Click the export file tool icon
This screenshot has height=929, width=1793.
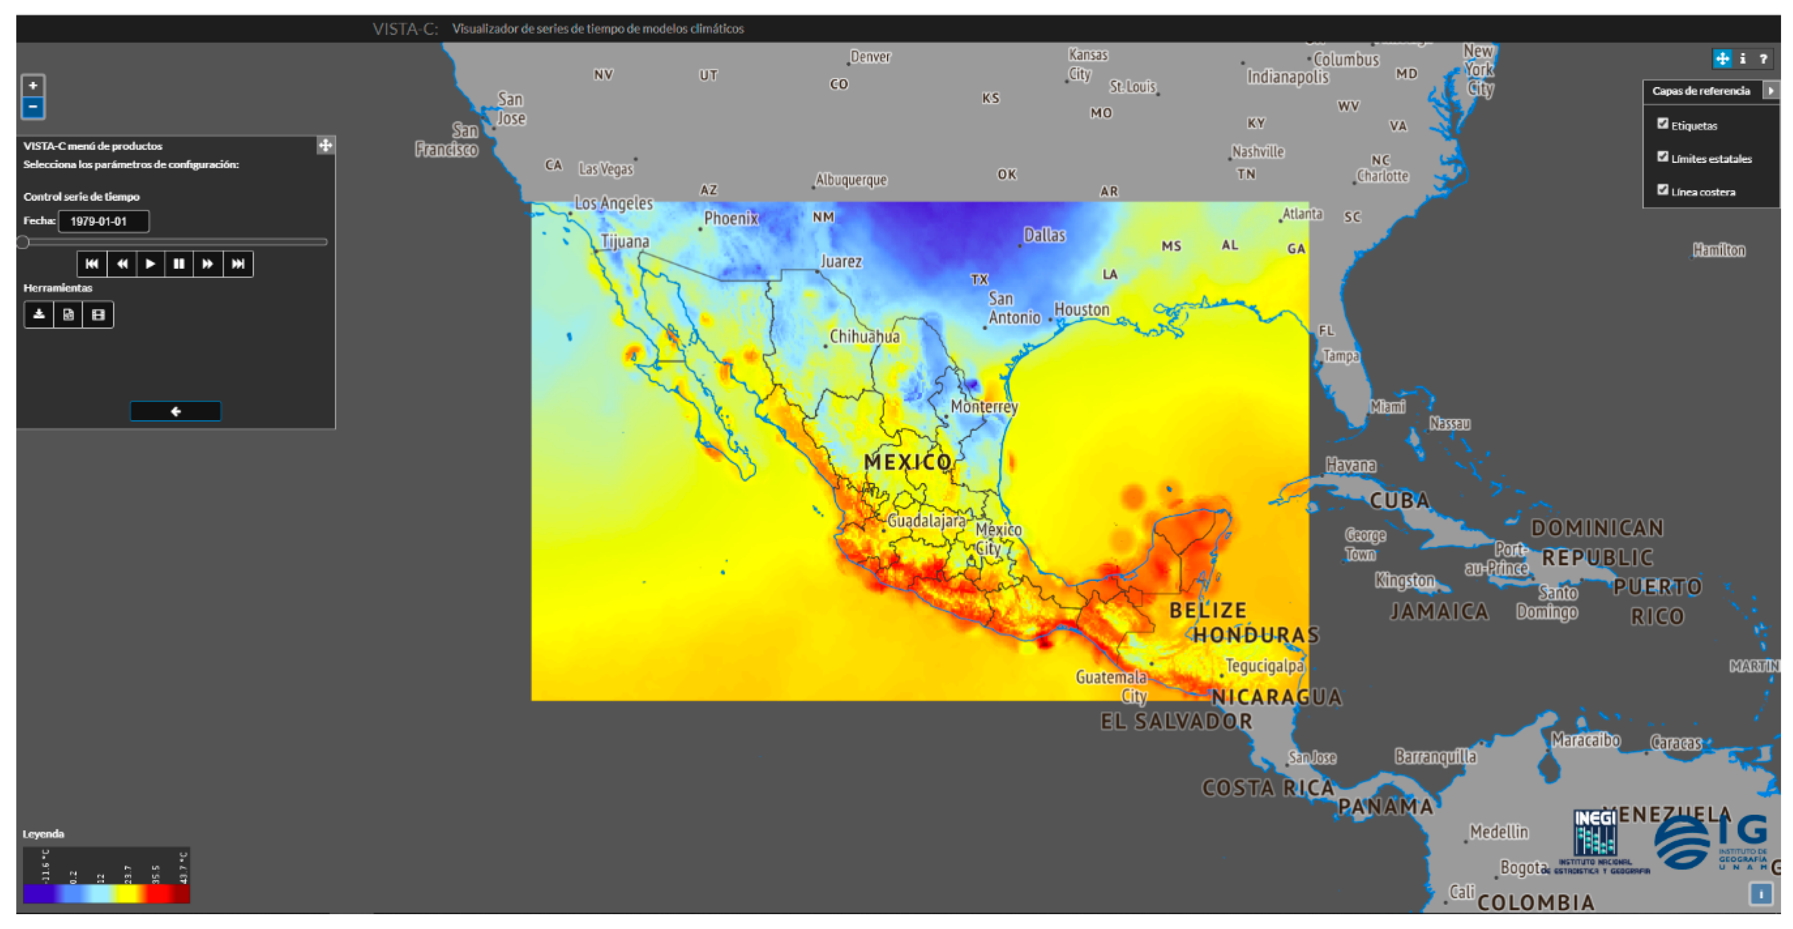click(x=68, y=315)
